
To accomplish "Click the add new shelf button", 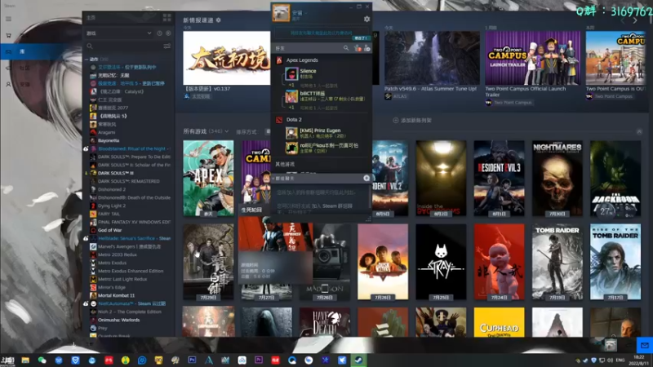I will pyautogui.click(x=412, y=120).
